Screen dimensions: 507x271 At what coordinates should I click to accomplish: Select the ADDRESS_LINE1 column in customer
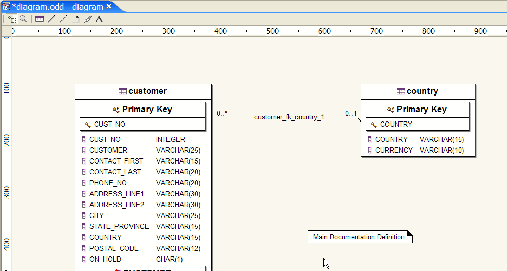point(116,194)
